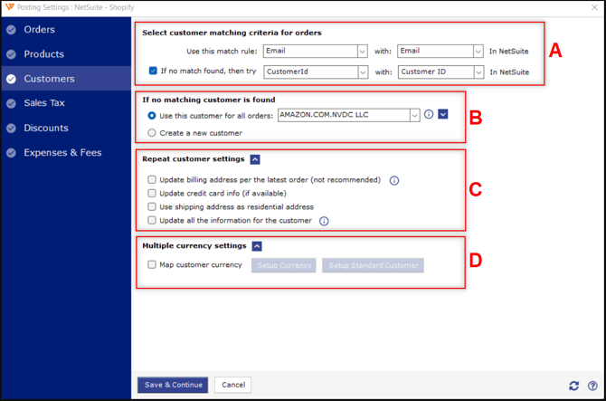This screenshot has height=401, width=606.
Task: Go to the Sales Tax section
Action: click(44, 103)
